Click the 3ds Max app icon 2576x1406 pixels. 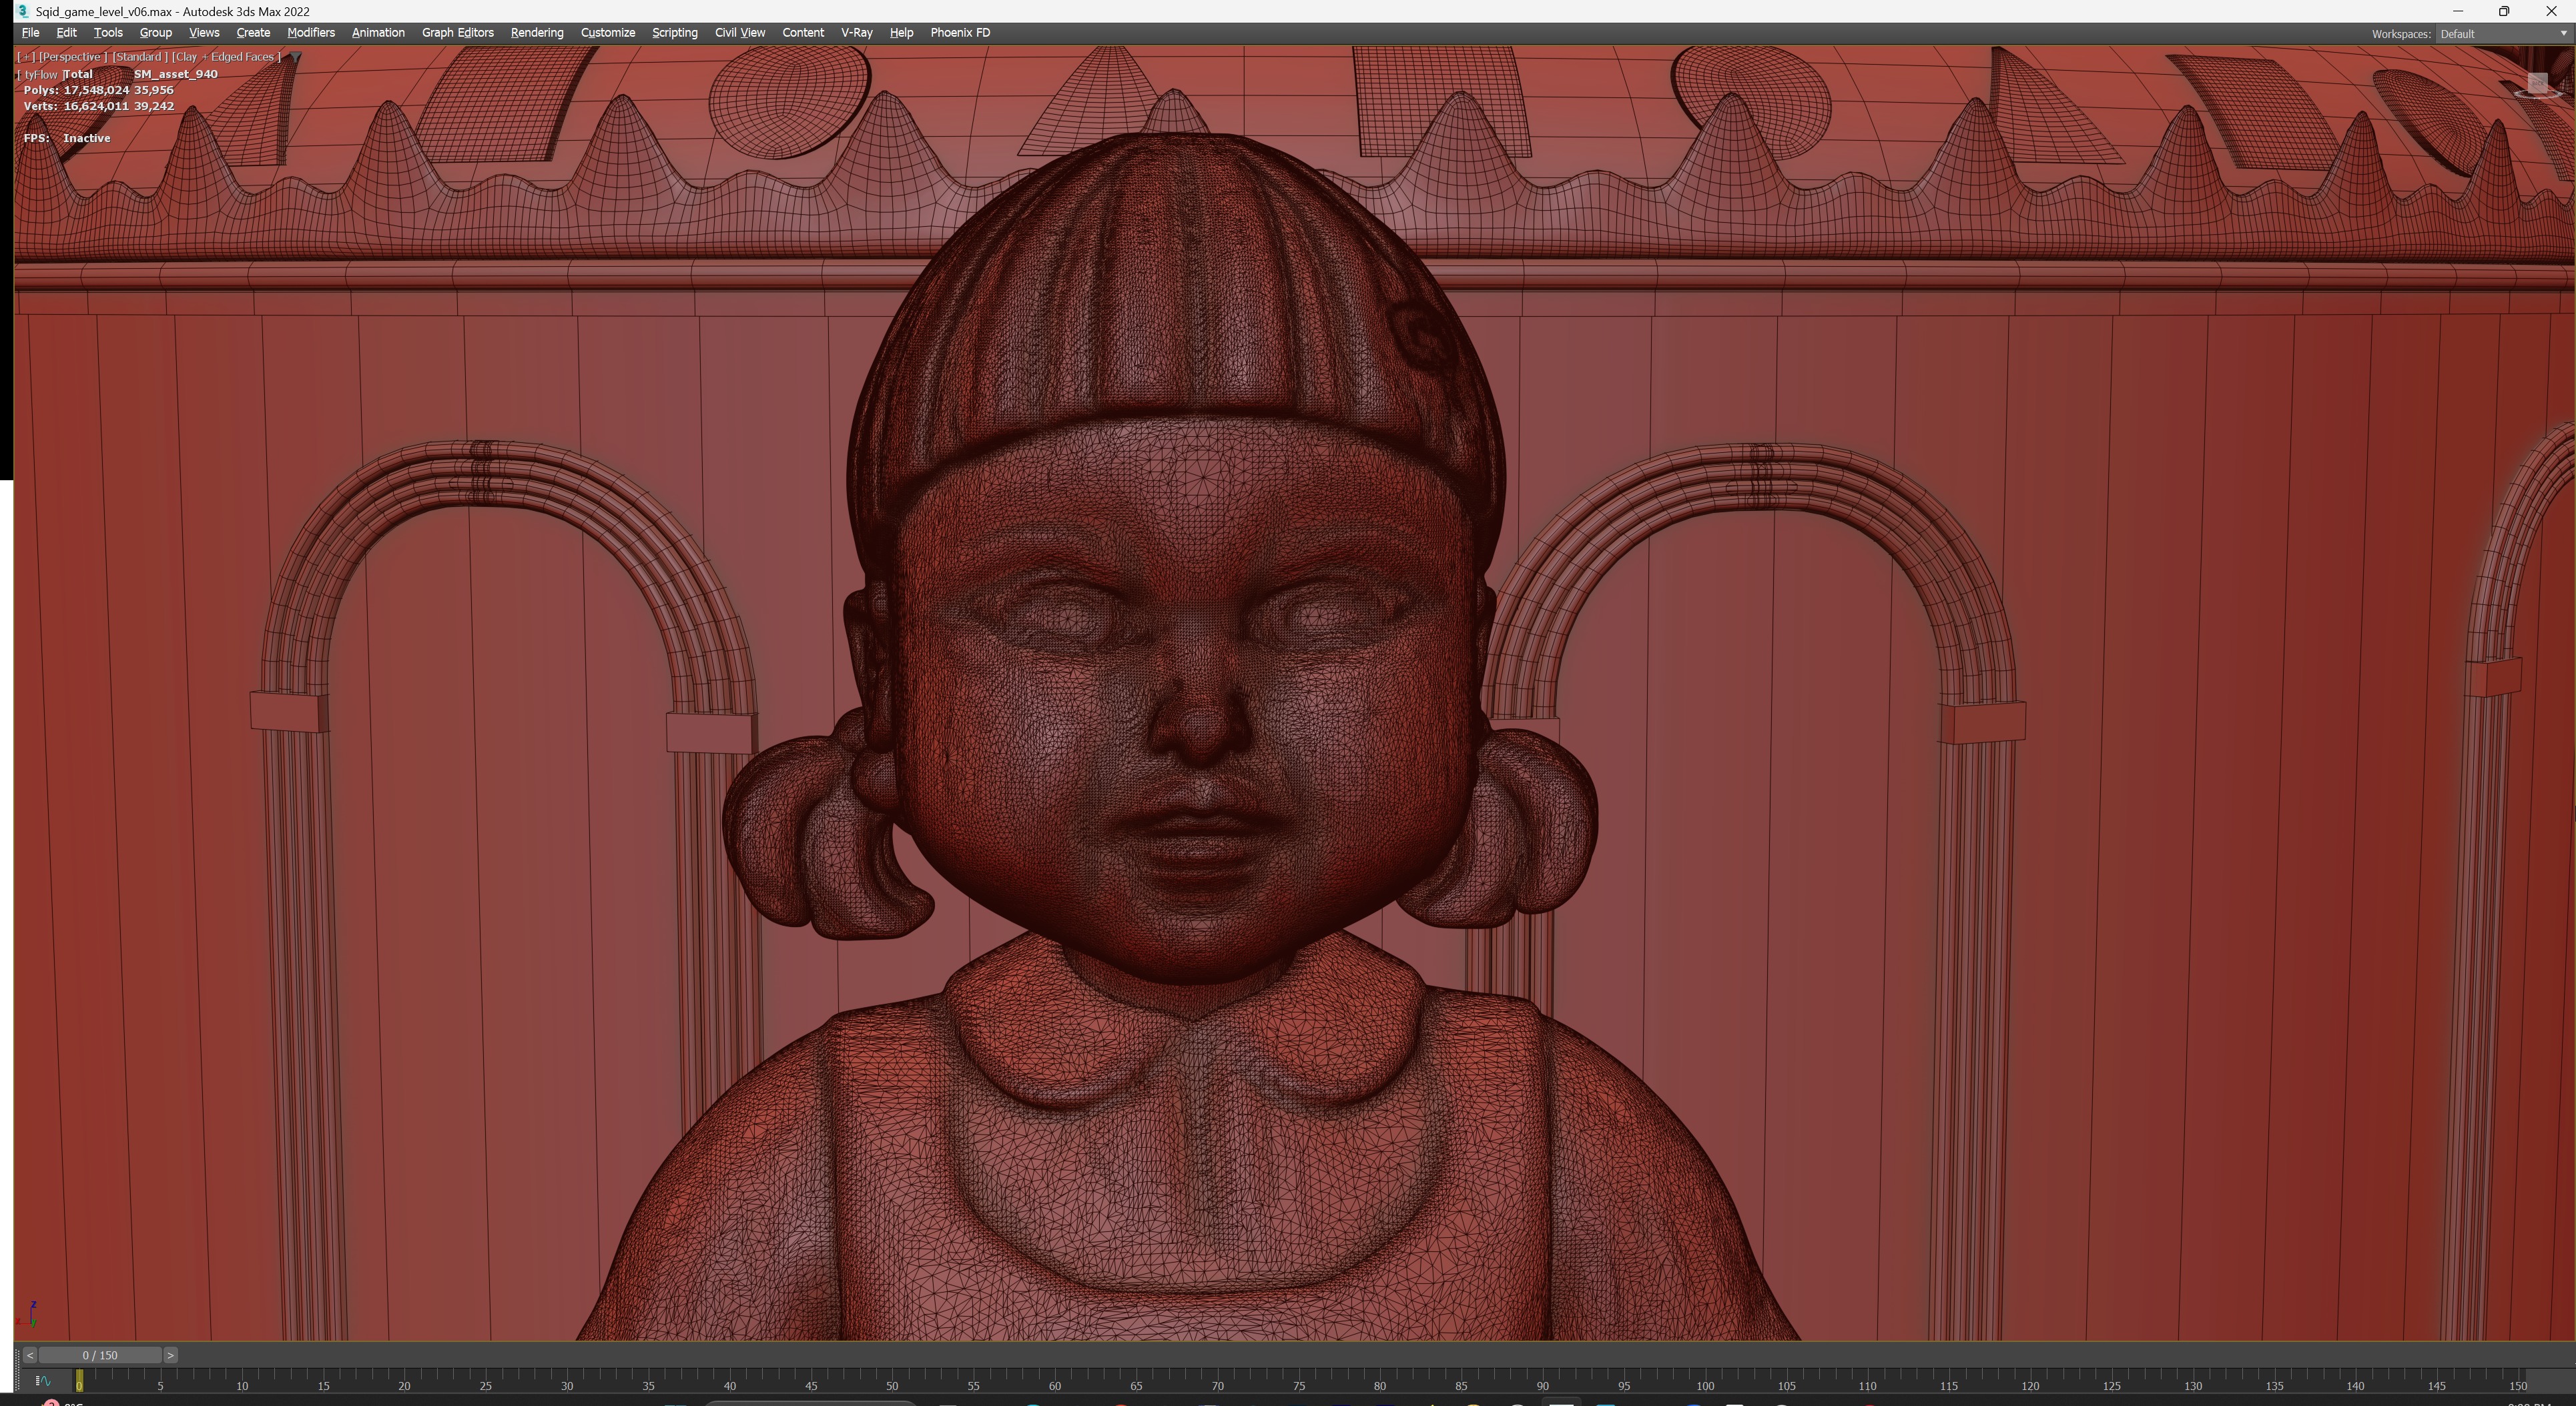tap(22, 11)
